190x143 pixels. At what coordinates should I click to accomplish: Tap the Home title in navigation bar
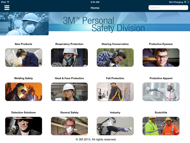pyautogui.click(x=95, y=8)
